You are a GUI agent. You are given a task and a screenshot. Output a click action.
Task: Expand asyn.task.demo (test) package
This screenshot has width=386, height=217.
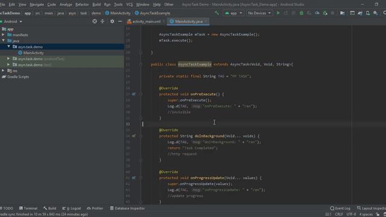[x=8, y=64]
